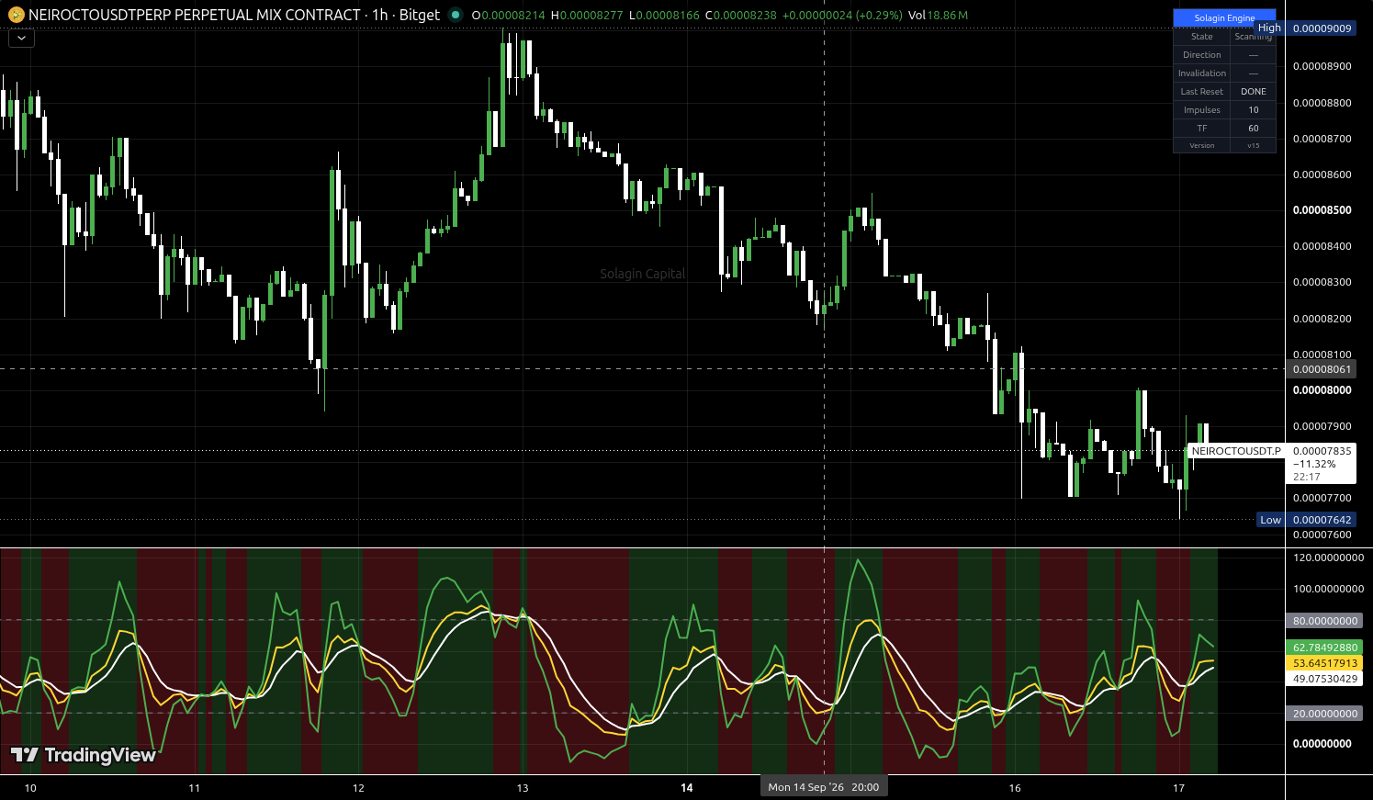Click the 22:17 bar countdown timer

tap(1306, 477)
